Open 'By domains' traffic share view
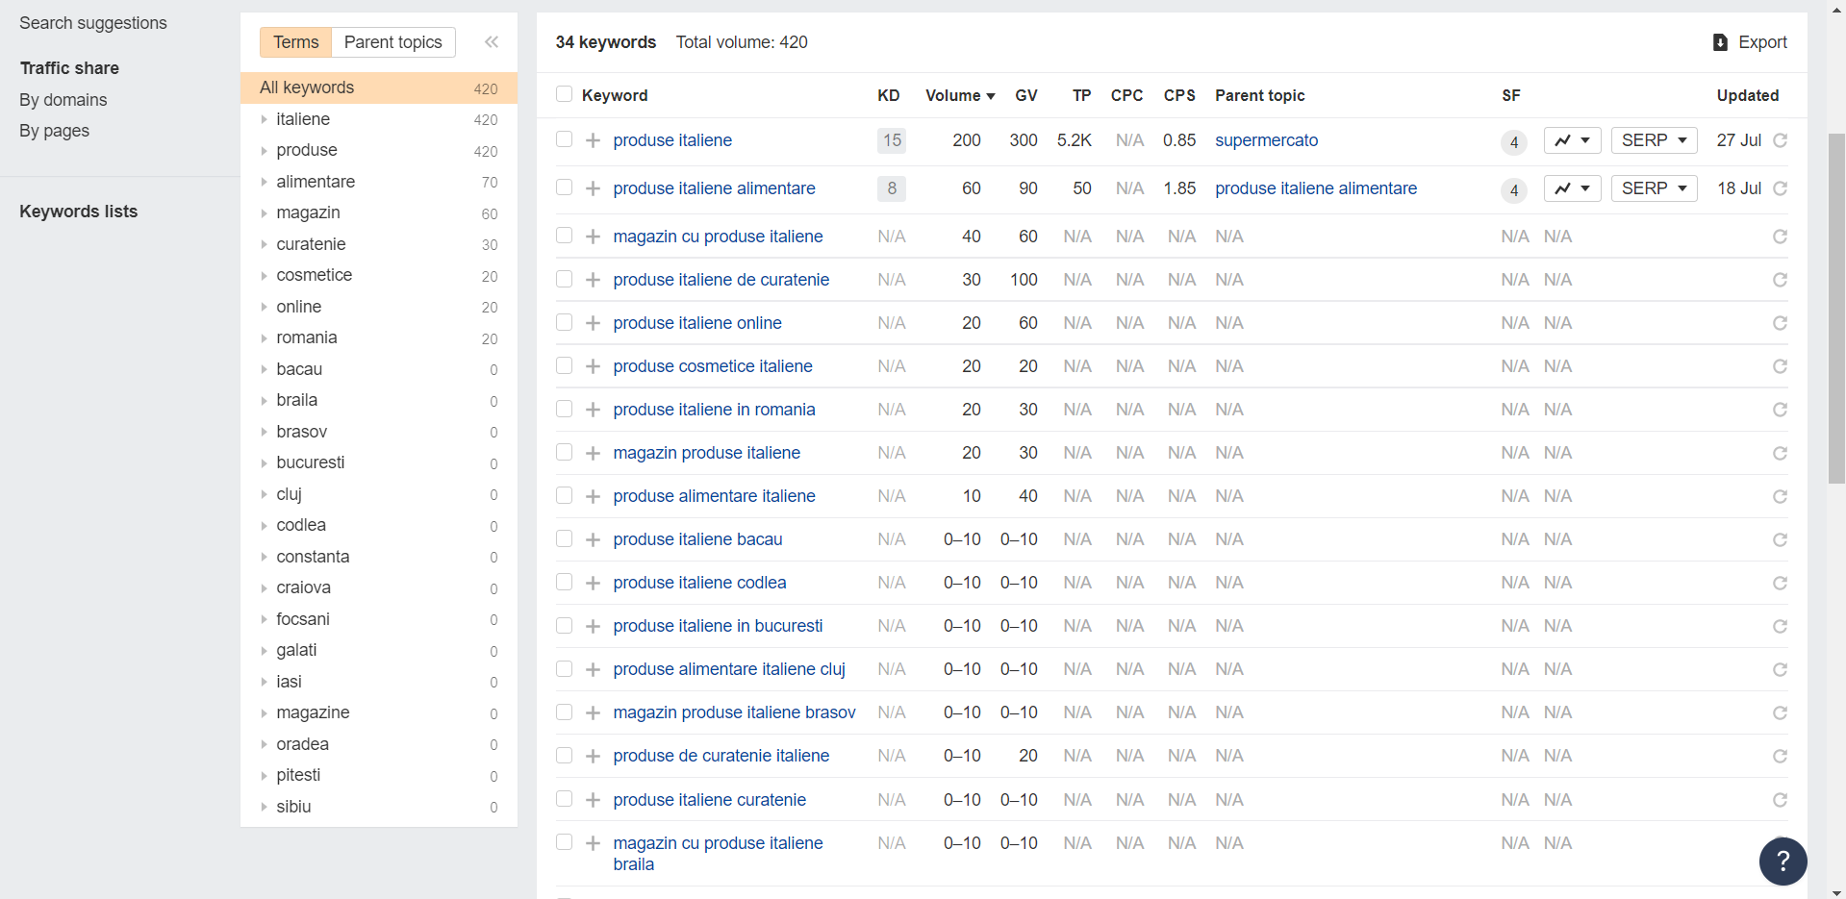1846x899 pixels. coord(63,100)
